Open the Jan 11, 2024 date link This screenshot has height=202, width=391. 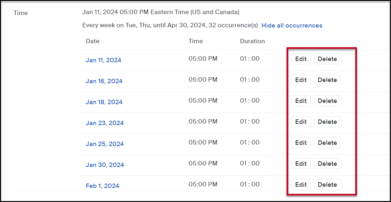pyautogui.click(x=103, y=60)
